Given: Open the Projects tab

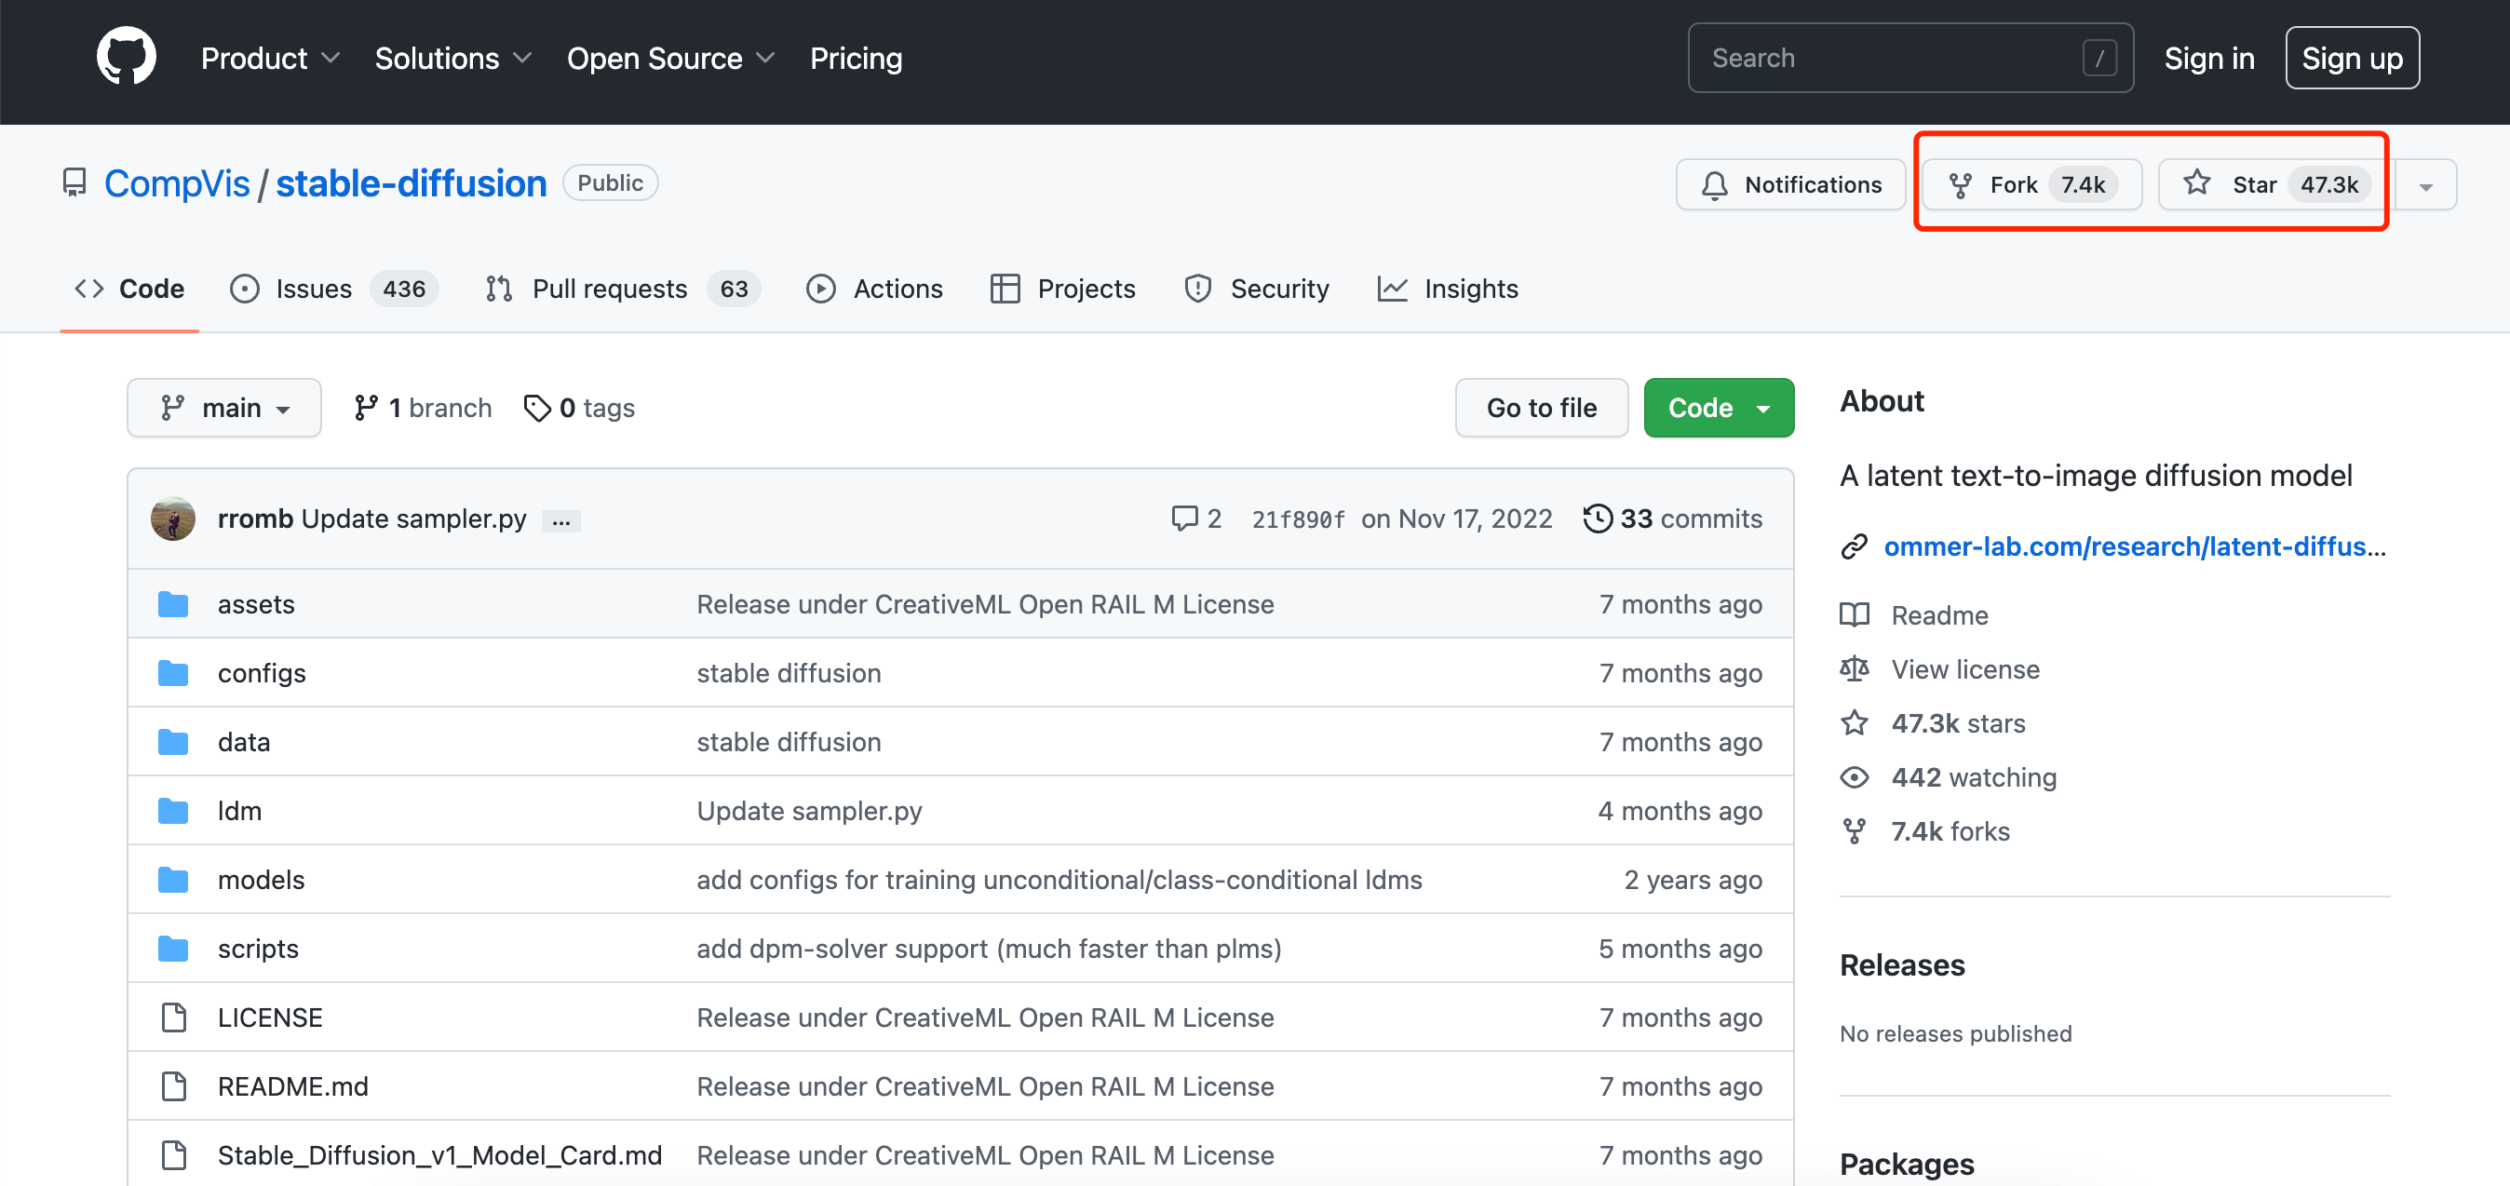Looking at the screenshot, I should [x=1062, y=289].
